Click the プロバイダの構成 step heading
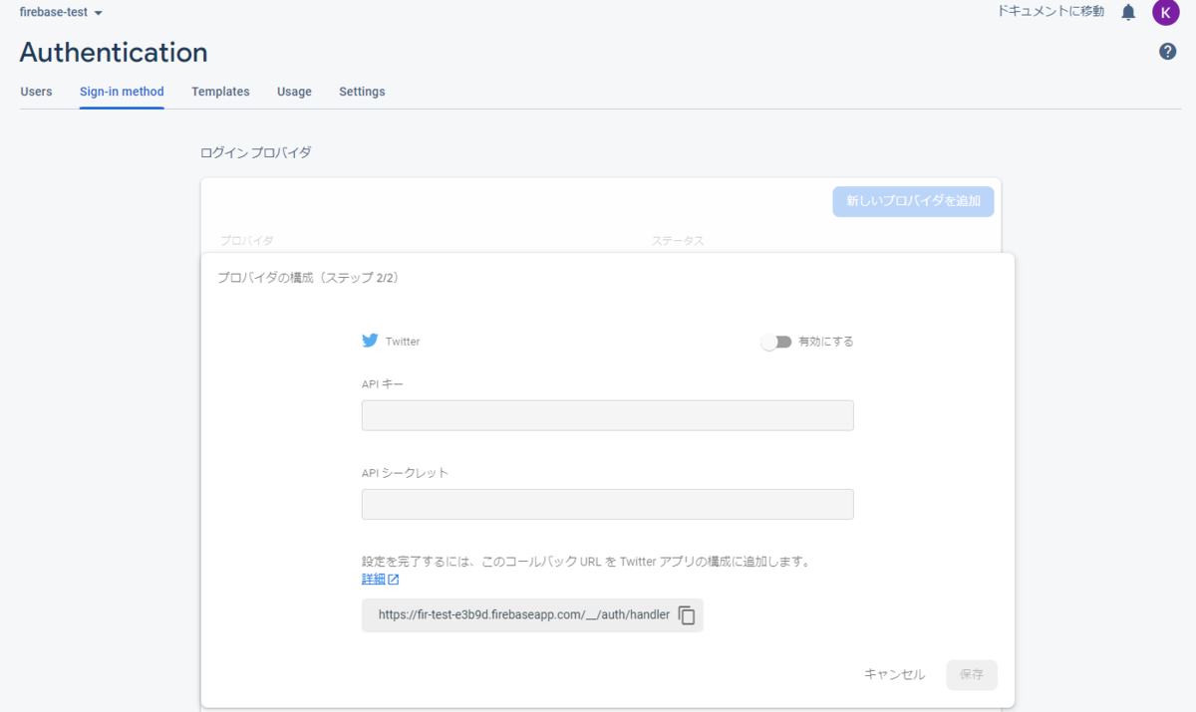 pos(308,278)
